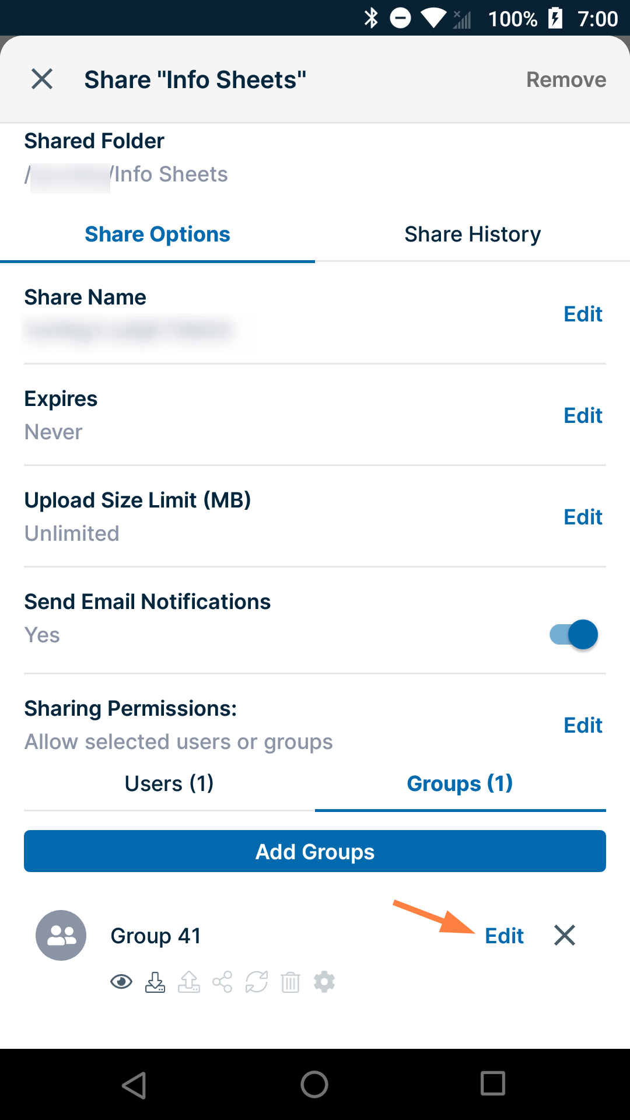Tap the Group 41 avatar icon
This screenshot has height=1120, width=630.
[x=61, y=935]
